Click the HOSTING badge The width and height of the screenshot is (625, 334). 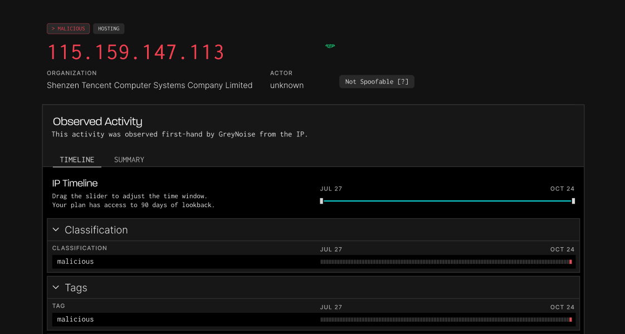tap(109, 28)
